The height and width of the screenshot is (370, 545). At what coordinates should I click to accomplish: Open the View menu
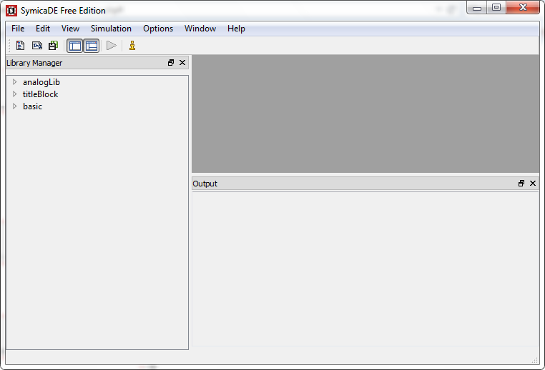[x=70, y=29]
